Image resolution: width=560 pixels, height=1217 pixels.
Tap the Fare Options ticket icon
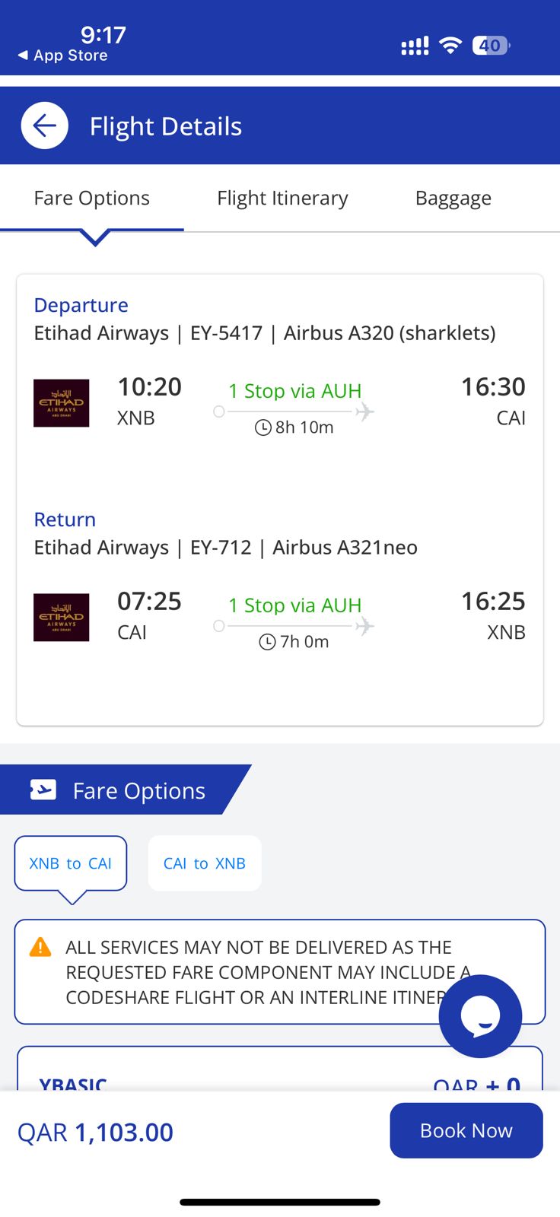point(43,790)
